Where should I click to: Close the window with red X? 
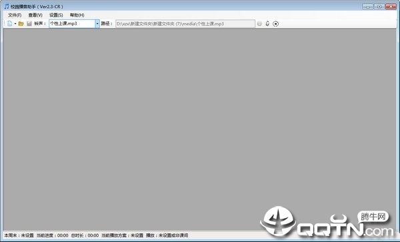(391, 7)
